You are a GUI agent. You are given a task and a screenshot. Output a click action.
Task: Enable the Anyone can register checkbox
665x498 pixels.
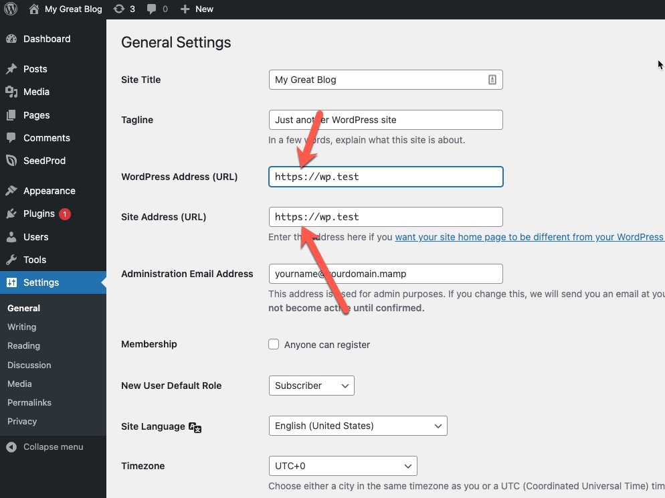[x=274, y=344]
